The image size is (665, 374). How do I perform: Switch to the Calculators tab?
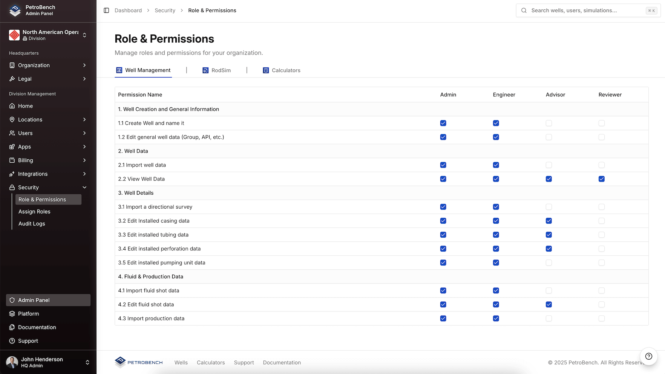click(282, 70)
